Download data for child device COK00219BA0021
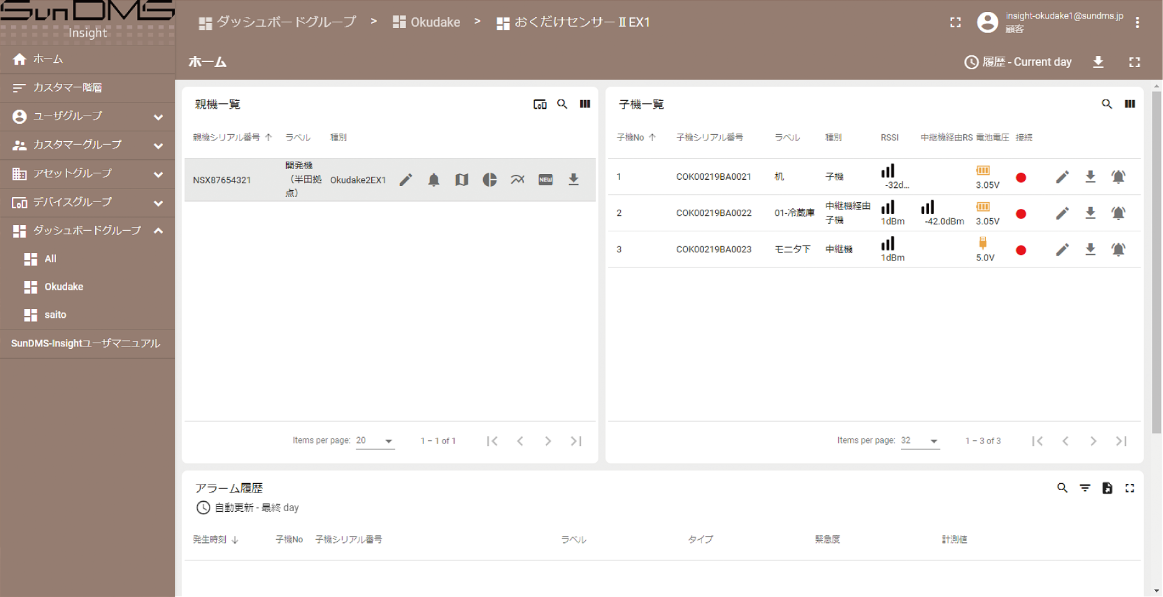This screenshot has width=1163, height=597. pyautogui.click(x=1090, y=177)
